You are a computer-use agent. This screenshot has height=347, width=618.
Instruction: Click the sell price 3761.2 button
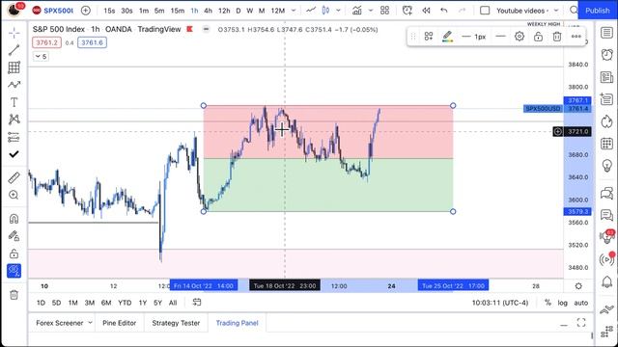coord(46,42)
